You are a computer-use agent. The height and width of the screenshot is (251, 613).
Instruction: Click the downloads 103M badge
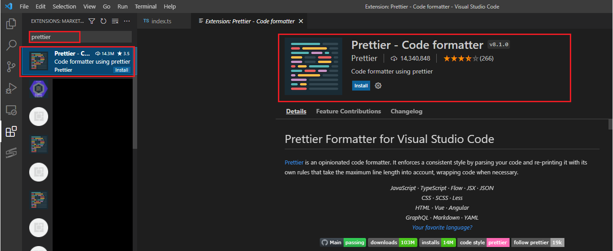[393, 242]
